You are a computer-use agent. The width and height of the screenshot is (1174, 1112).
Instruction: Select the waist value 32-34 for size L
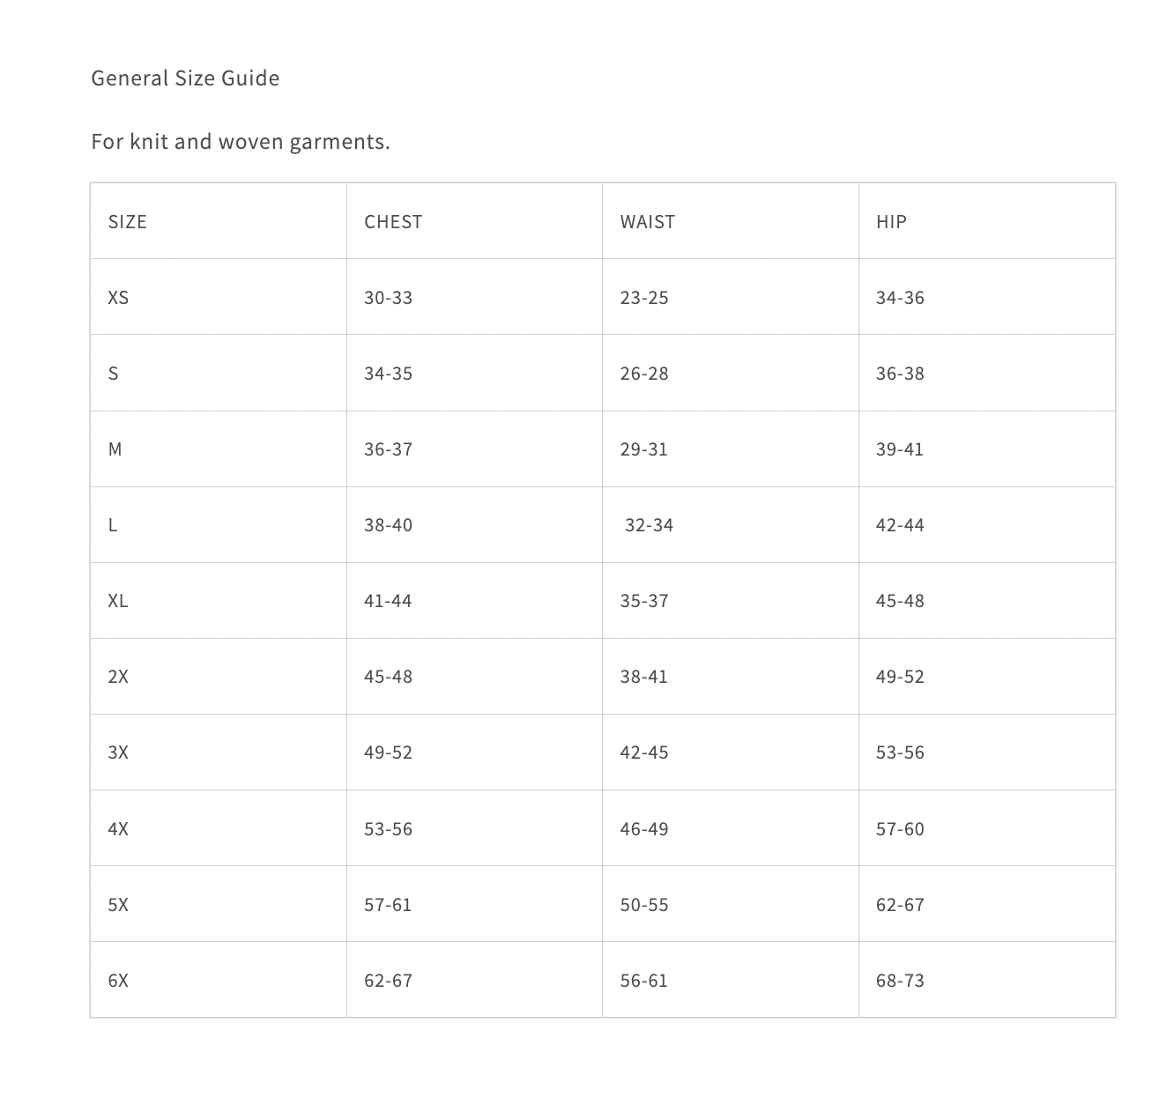pos(649,525)
